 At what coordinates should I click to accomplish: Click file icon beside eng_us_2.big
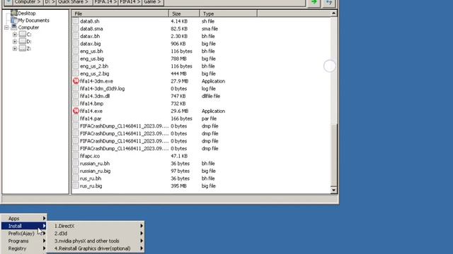tap(76, 73)
